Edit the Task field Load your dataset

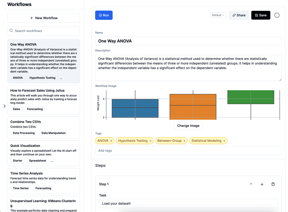188,203
